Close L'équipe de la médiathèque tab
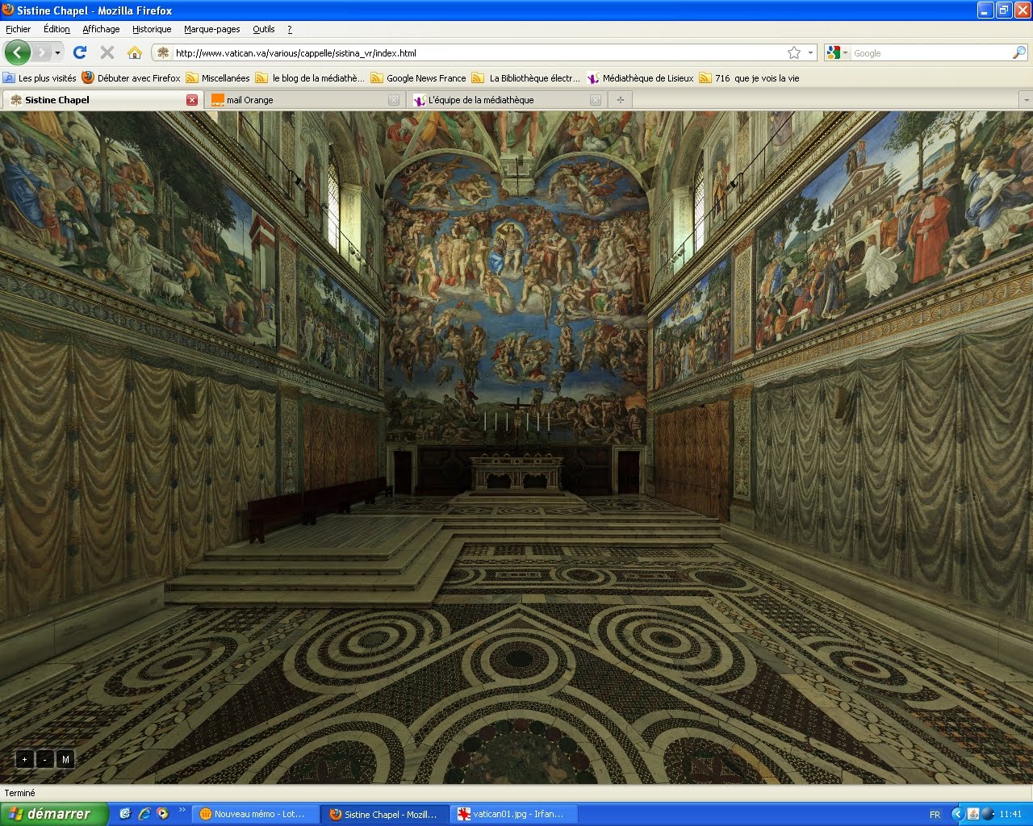The width and height of the screenshot is (1033, 826). [x=596, y=100]
